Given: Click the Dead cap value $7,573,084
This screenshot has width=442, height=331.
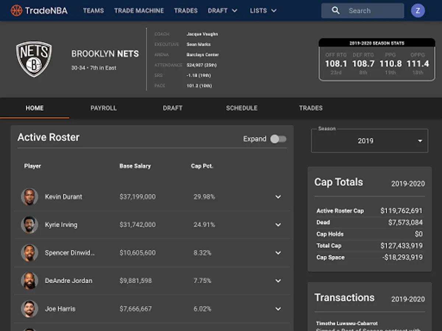Looking at the screenshot, I should (406, 222).
